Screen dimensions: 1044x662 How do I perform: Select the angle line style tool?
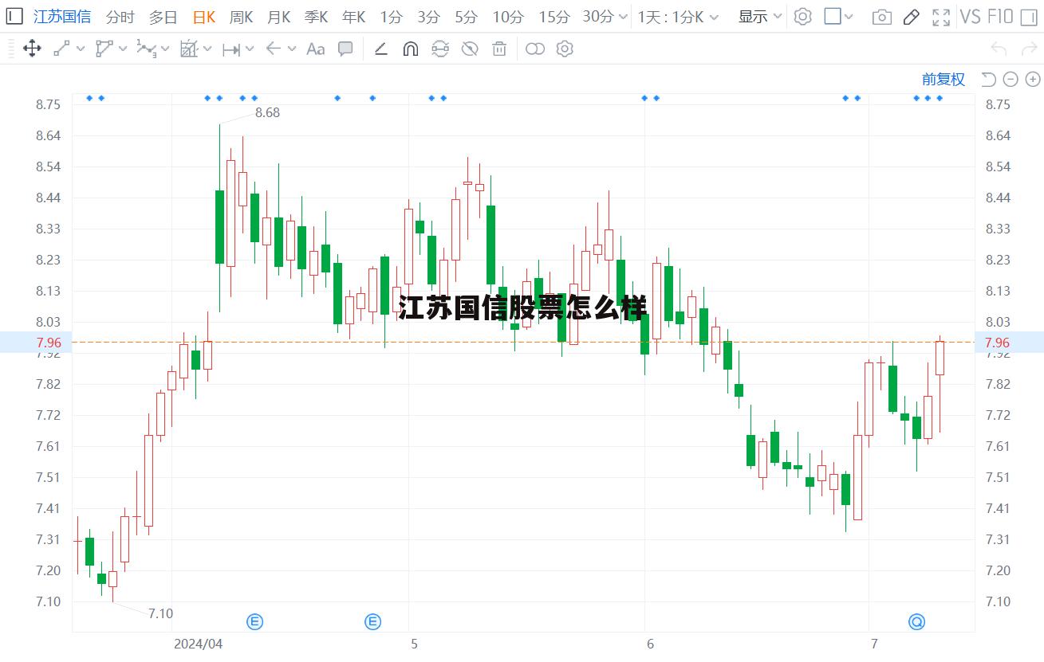(x=380, y=49)
